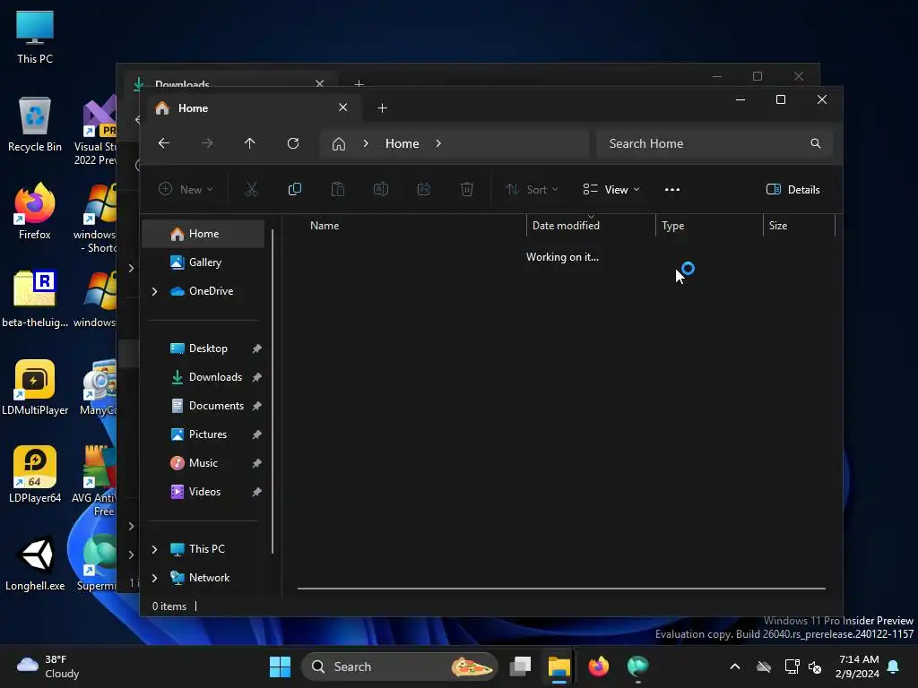Expand Network tree node
The image size is (918, 688).
point(154,578)
